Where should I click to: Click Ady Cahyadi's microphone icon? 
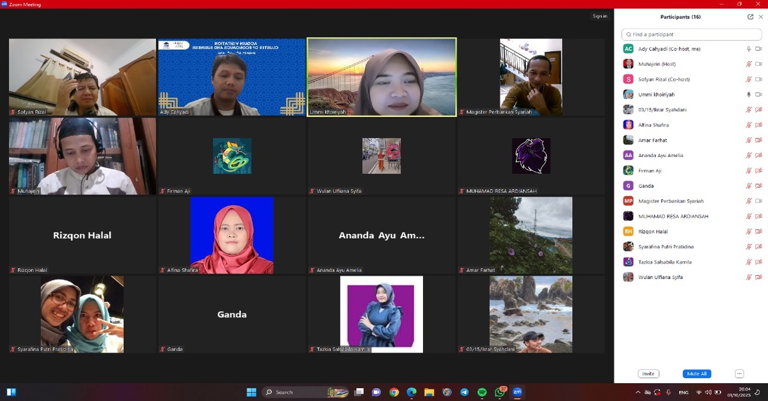[748, 49]
